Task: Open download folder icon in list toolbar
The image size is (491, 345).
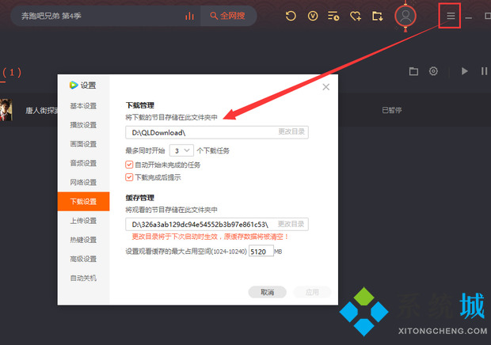Action: 413,71
